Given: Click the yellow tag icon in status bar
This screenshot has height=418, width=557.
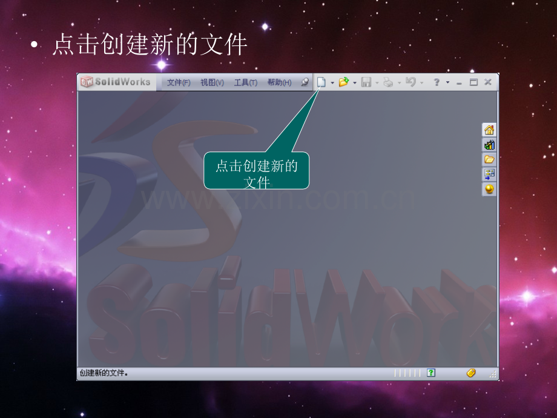Looking at the screenshot, I should pos(471,373).
